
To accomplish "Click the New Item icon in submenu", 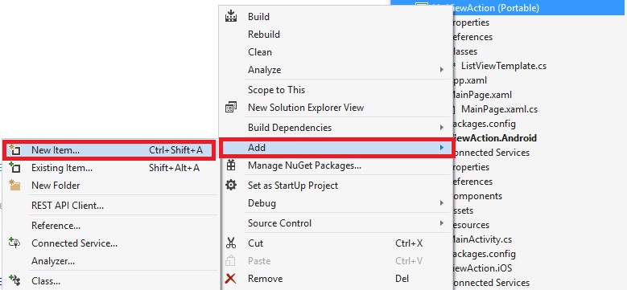I will pyautogui.click(x=14, y=150).
